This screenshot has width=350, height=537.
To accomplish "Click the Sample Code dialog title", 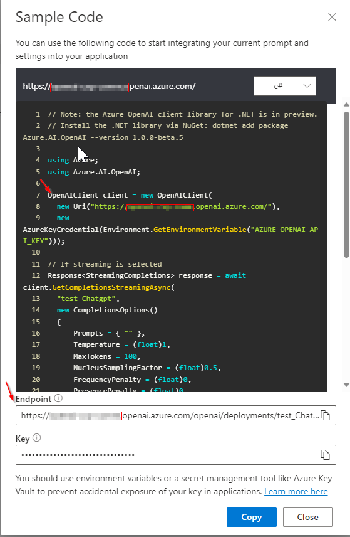I will [59, 17].
